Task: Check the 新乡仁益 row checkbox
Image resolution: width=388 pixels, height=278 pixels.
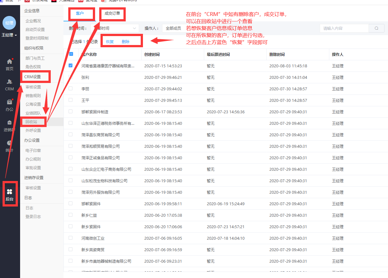Action: [71, 215]
